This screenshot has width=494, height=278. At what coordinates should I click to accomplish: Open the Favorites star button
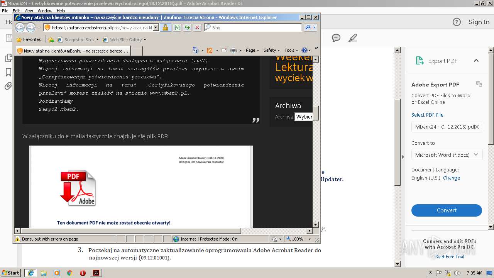28,39
